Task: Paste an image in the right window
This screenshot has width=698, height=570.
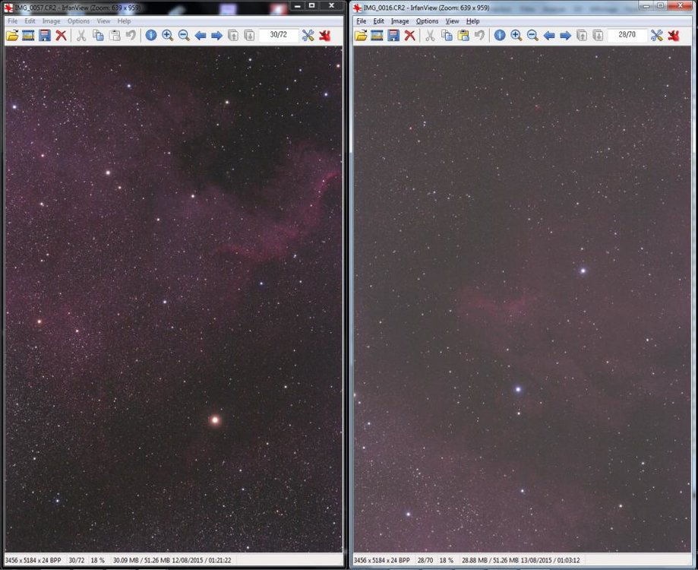Action: click(x=465, y=35)
